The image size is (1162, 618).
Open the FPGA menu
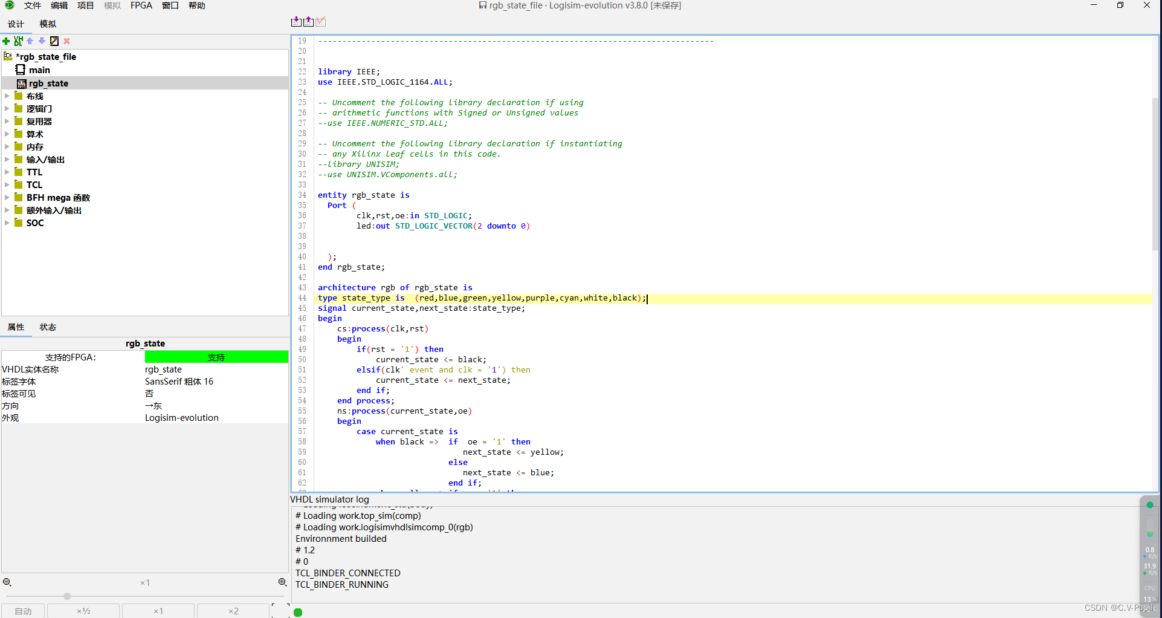(x=141, y=5)
